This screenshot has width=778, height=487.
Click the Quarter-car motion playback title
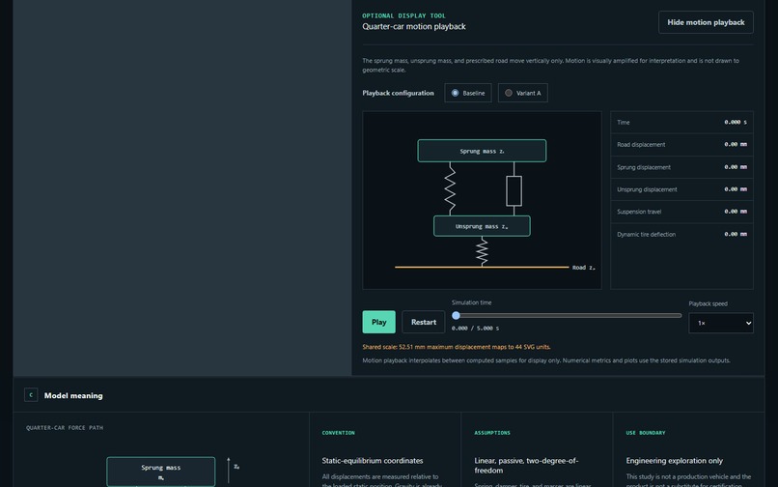click(414, 26)
